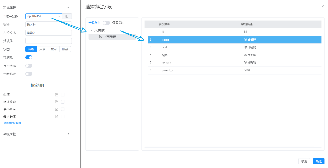Click the 添加校验规则 link
The image size is (328, 168).
click(13, 123)
